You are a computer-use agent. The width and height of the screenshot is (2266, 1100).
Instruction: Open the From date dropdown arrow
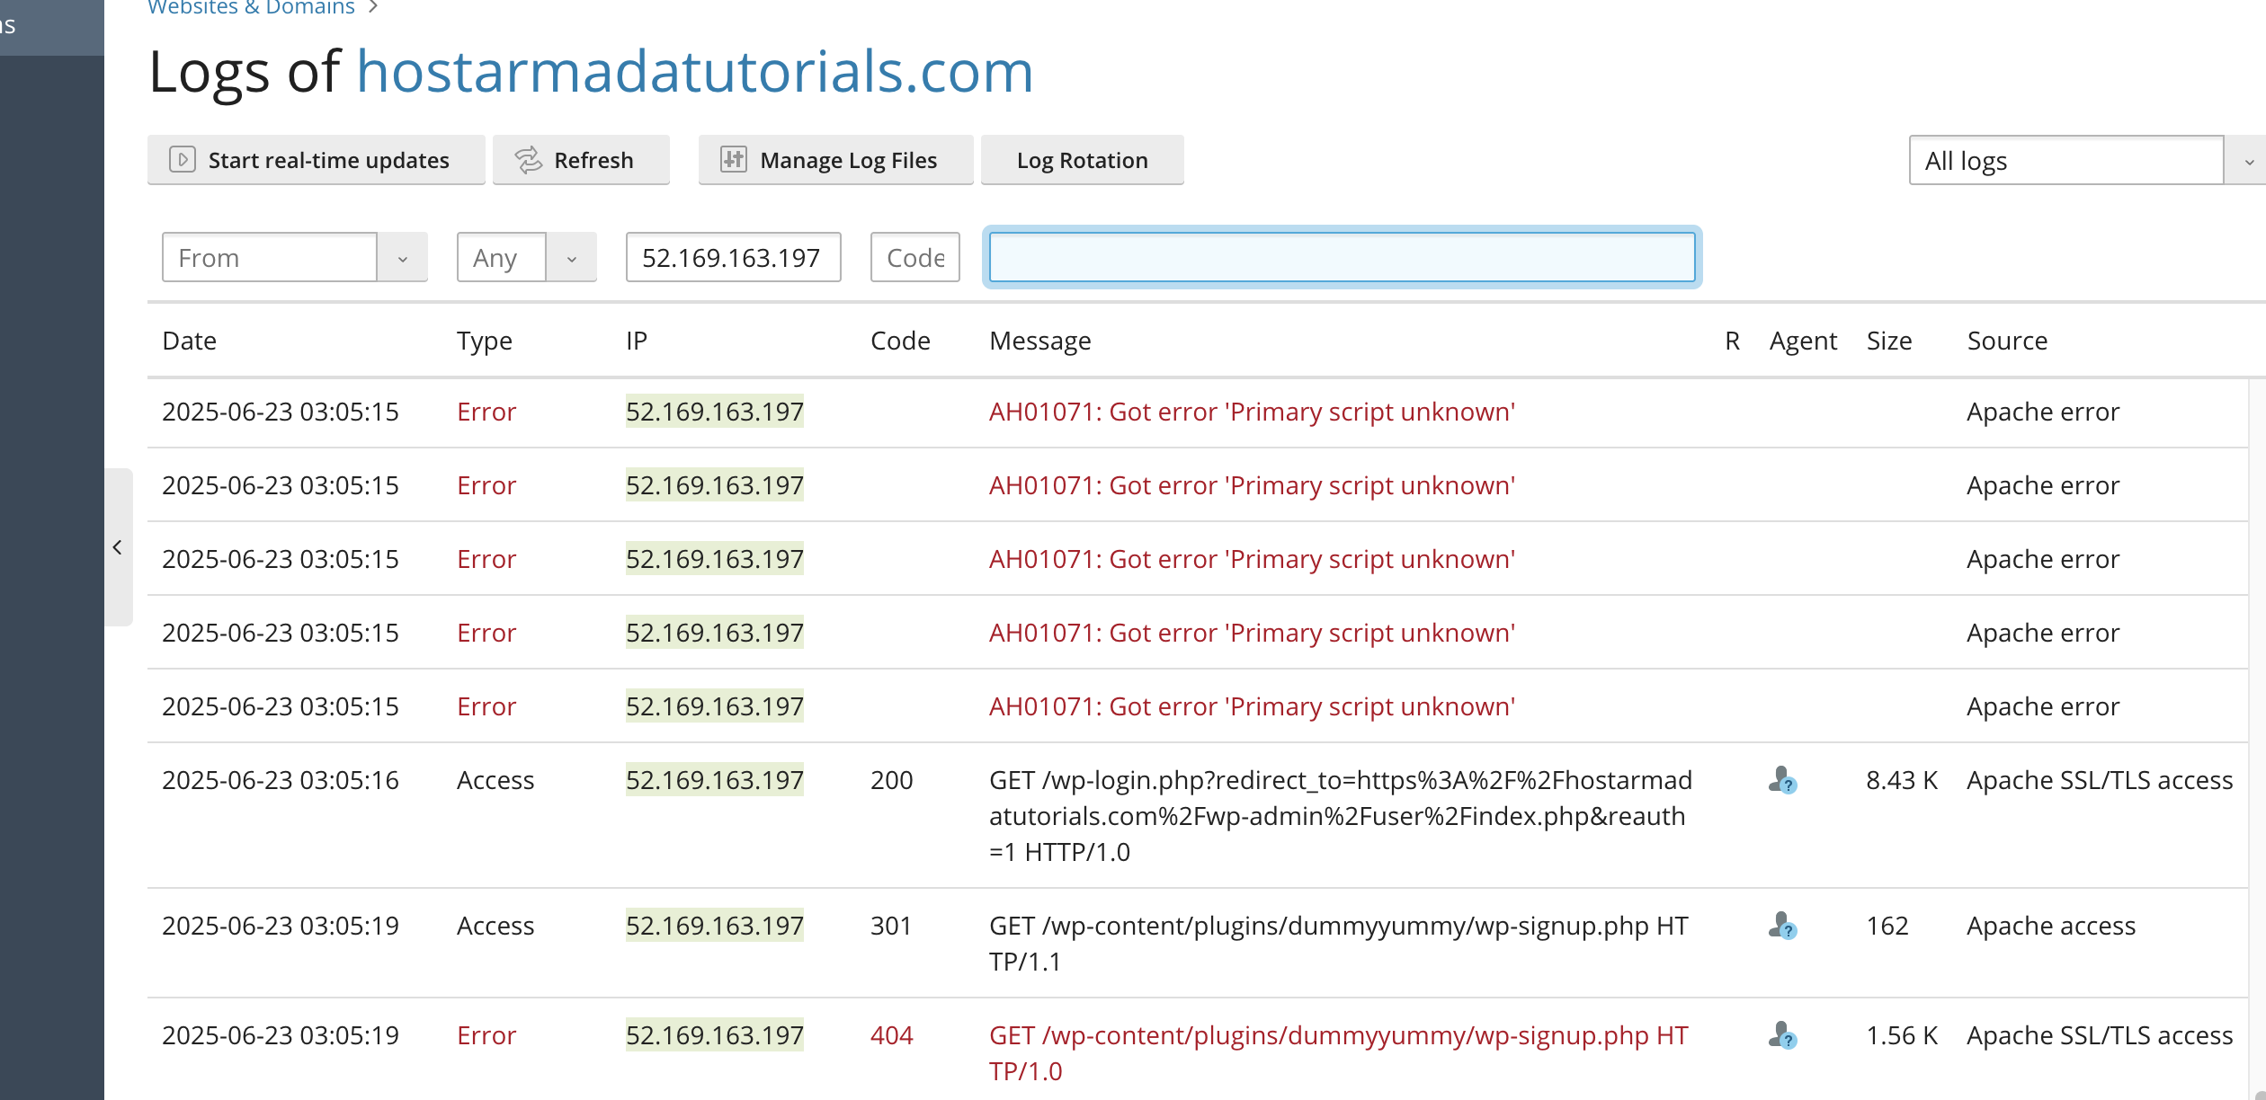tap(402, 258)
